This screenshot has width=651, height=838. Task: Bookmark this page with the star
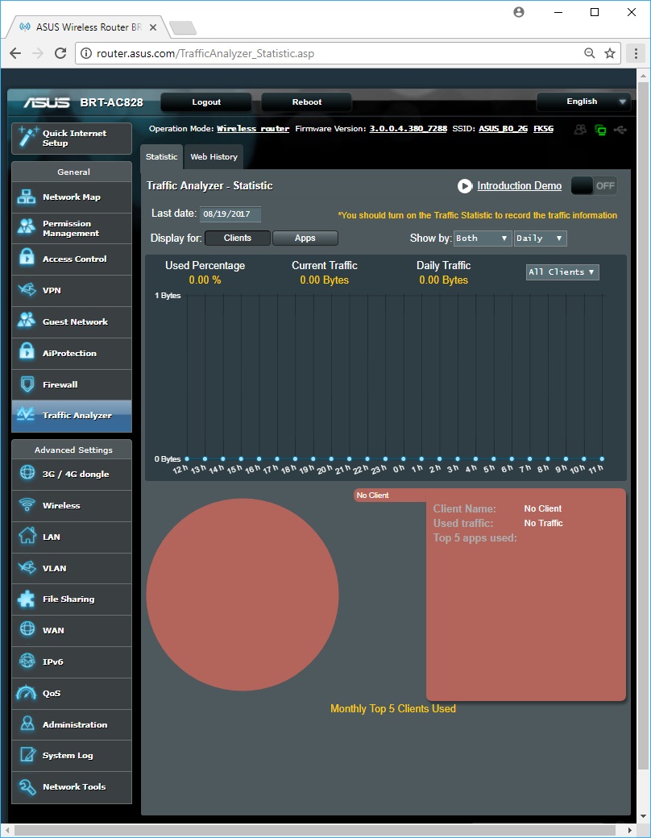click(x=610, y=54)
